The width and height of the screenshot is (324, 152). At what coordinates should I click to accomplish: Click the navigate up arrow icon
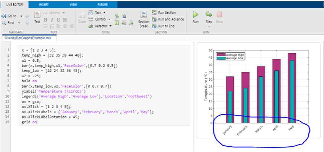click(x=27, y=16)
